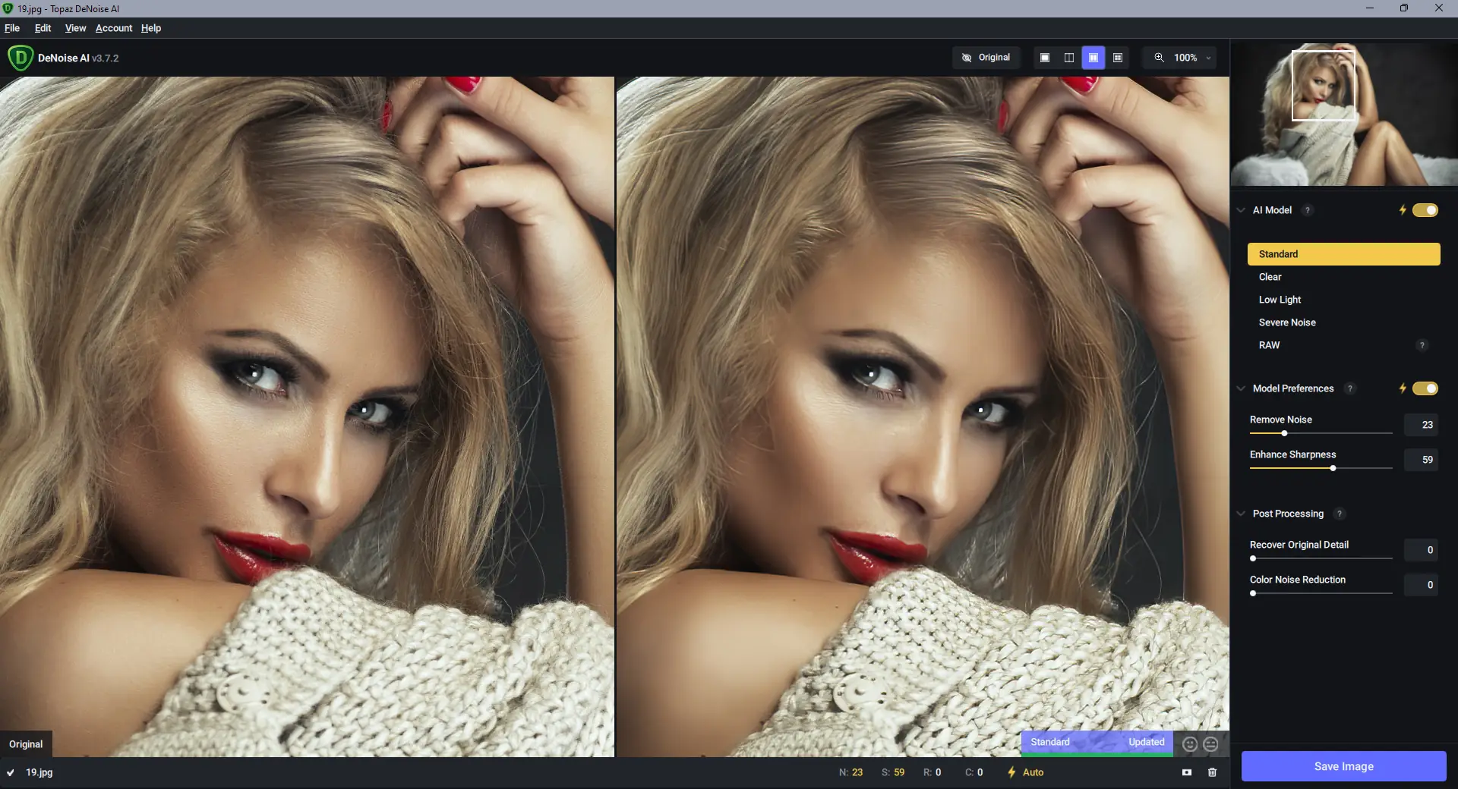Screen dimensions: 1458x789
Task: Click the help icon beside AI Model
Action: (x=1307, y=210)
